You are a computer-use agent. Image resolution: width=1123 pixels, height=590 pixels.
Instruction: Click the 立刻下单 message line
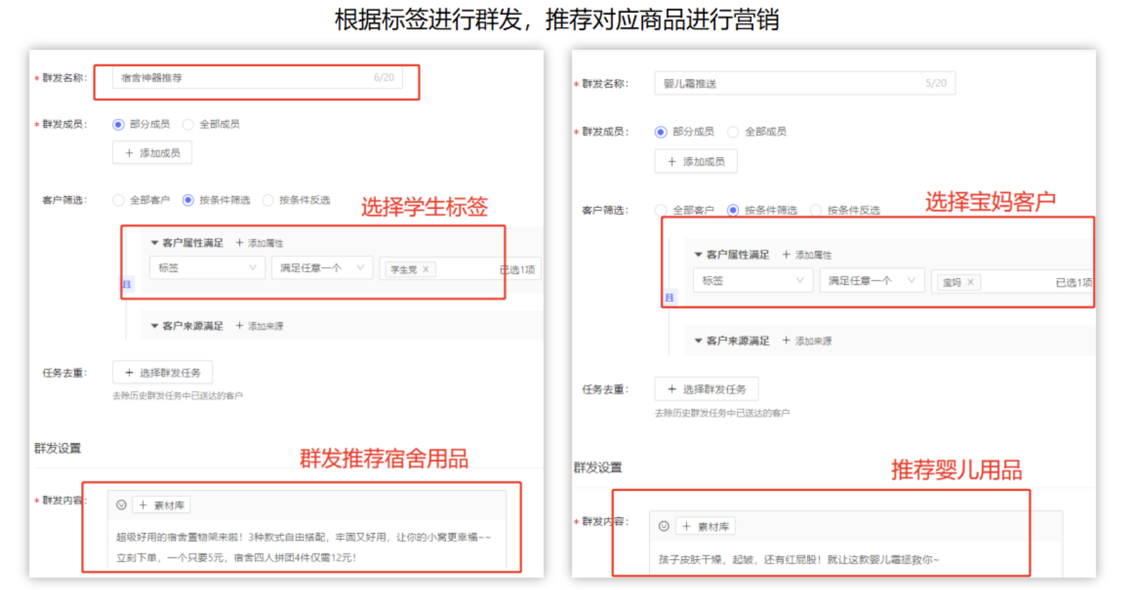pos(236,557)
